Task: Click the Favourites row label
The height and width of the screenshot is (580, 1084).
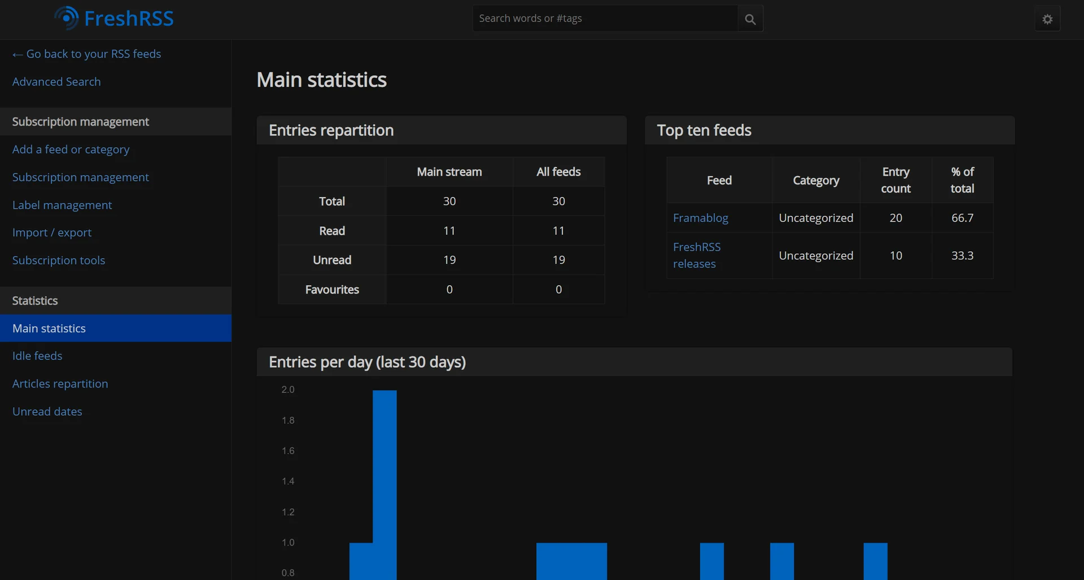Action: [332, 289]
